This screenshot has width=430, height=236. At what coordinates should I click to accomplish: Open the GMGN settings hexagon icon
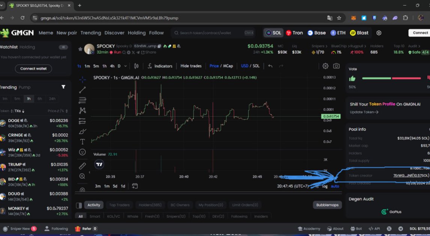click(x=379, y=33)
